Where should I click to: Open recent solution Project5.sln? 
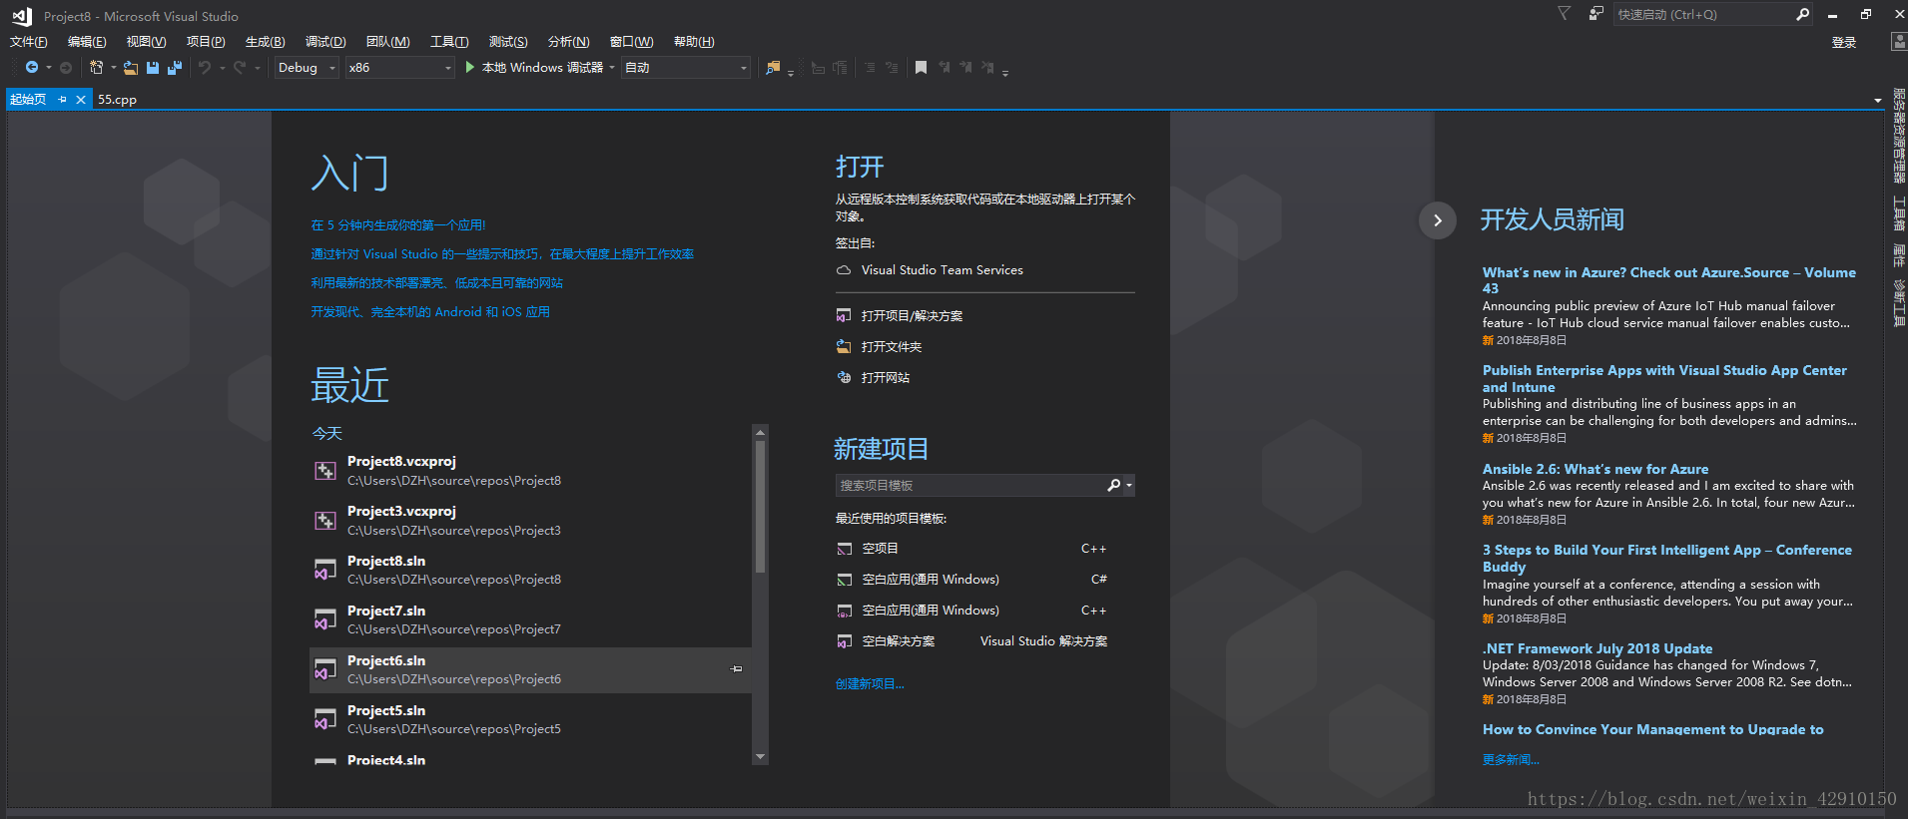530,719
